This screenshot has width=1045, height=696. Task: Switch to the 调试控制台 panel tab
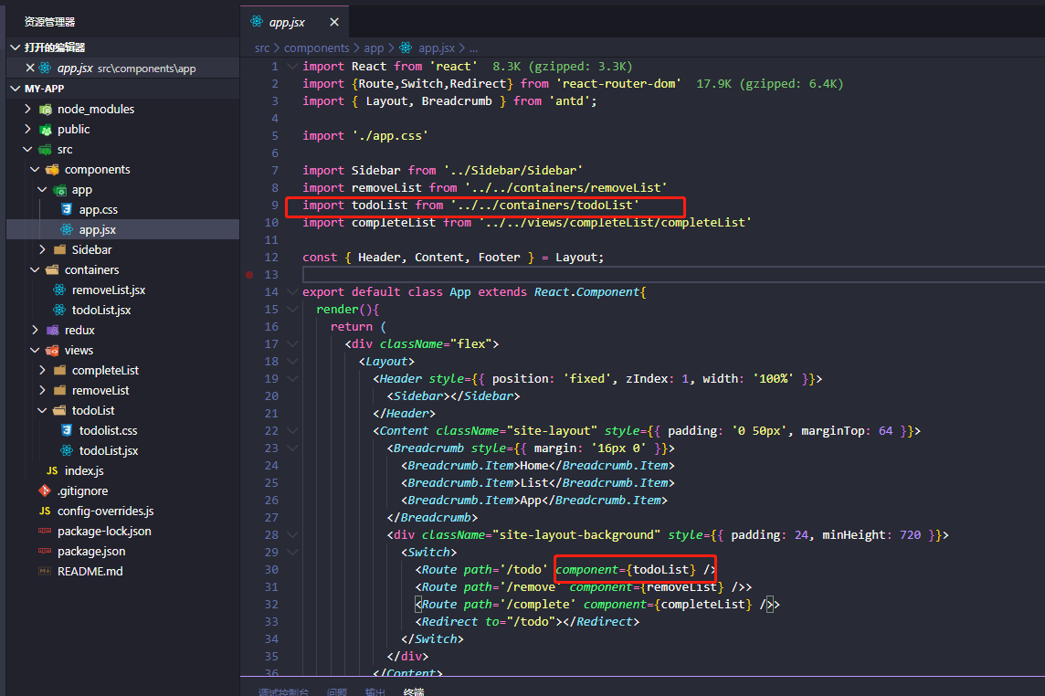tap(283, 692)
